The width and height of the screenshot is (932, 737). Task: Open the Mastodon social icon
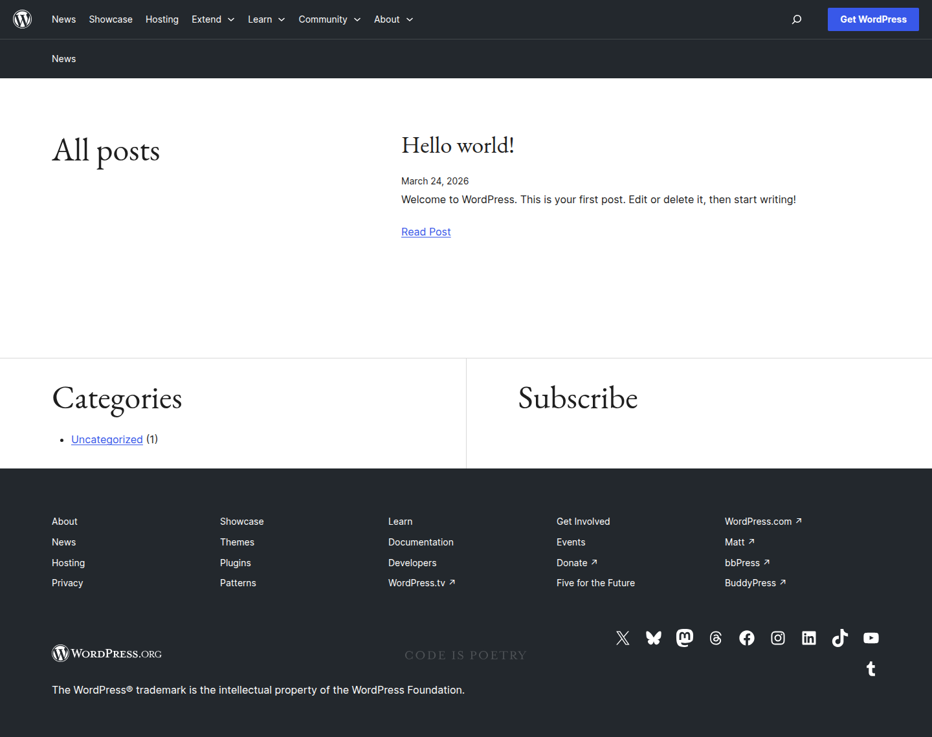(x=685, y=638)
